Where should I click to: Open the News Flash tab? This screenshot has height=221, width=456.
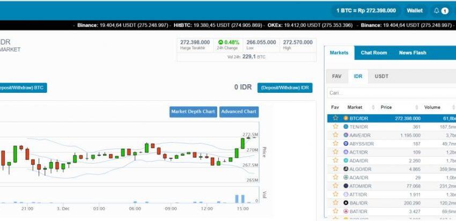pos(413,53)
